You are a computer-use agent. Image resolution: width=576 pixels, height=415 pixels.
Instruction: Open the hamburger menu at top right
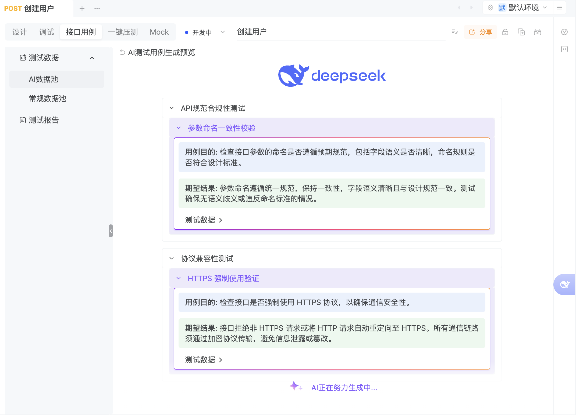click(560, 8)
